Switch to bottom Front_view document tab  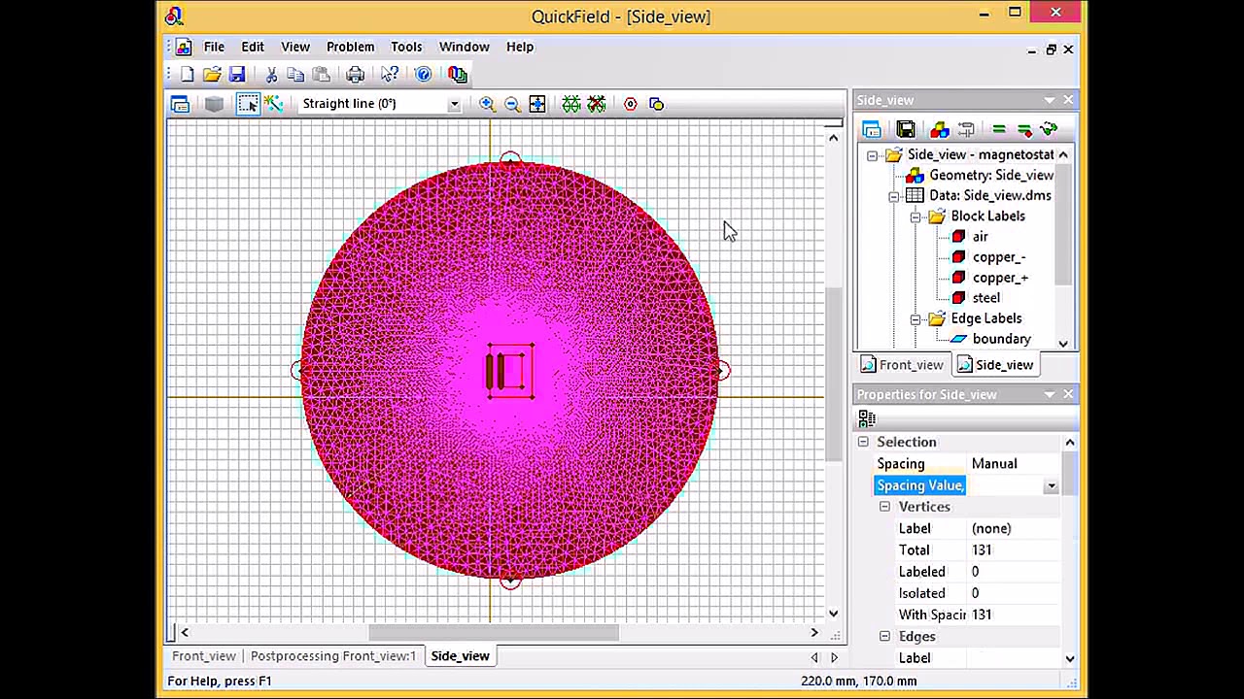[204, 656]
